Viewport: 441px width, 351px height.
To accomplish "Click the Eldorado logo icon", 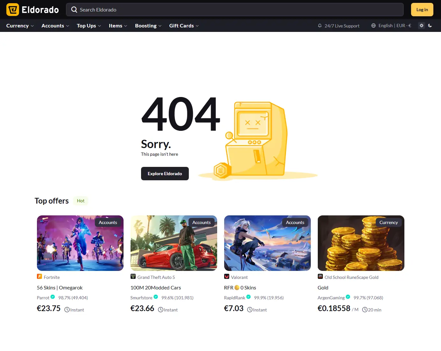I will pyautogui.click(x=13, y=10).
